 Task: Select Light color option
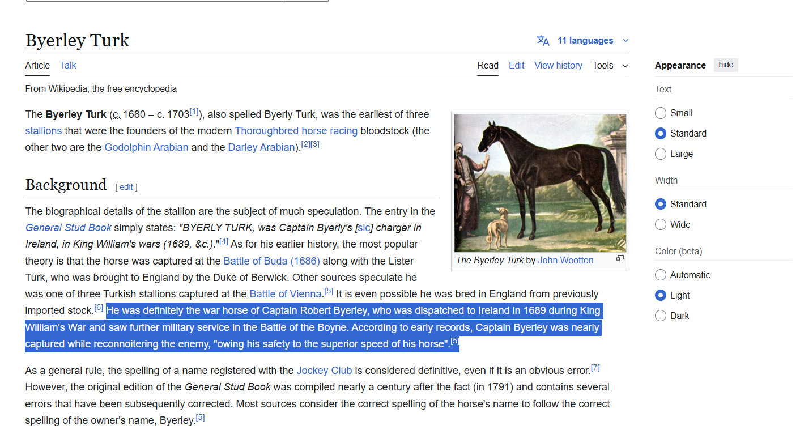pyautogui.click(x=661, y=296)
